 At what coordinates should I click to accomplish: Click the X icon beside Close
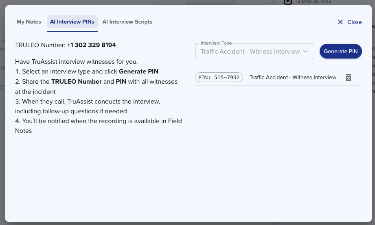[340, 22]
